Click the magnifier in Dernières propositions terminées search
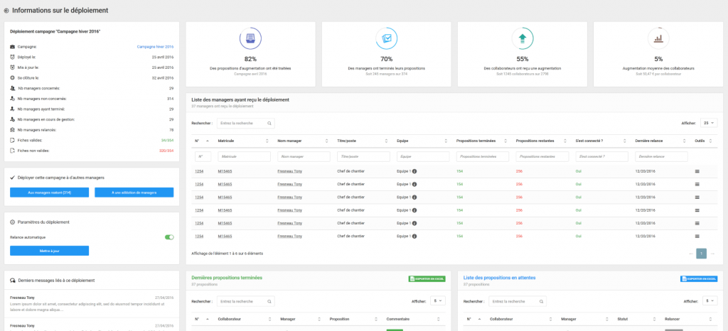The height and width of the screenshot is (331, 728). tap(269, 301)
